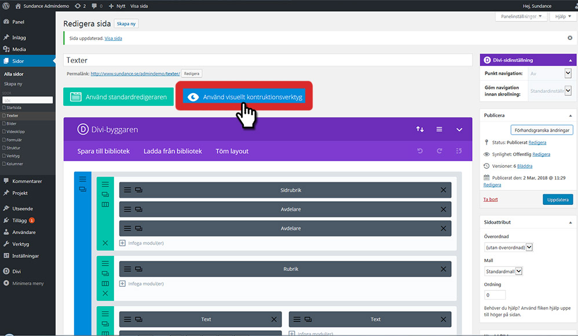Click Använd visuellt konstruktionsverktyg button

coord(244,97)
